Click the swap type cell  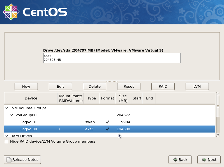pyautogui.click(x=90, y=122)
